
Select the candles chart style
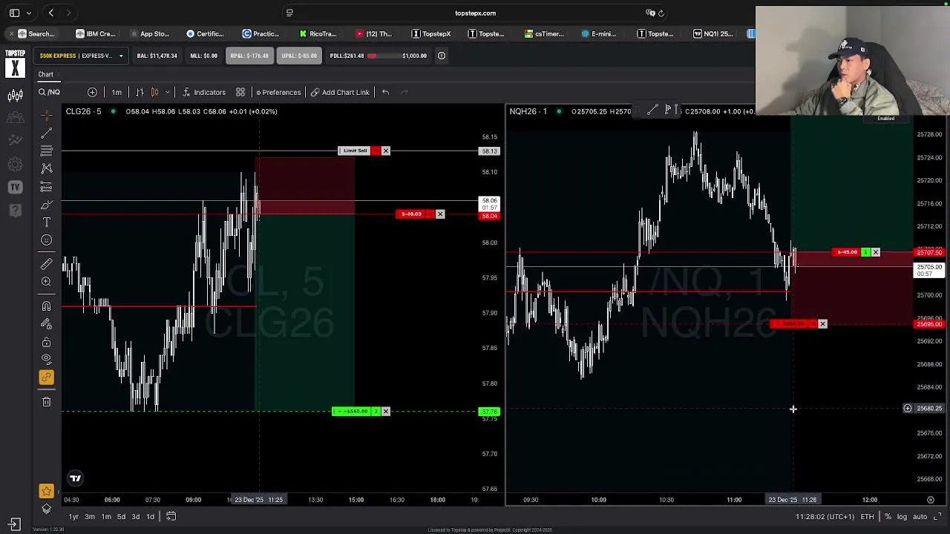click(154, 92)
